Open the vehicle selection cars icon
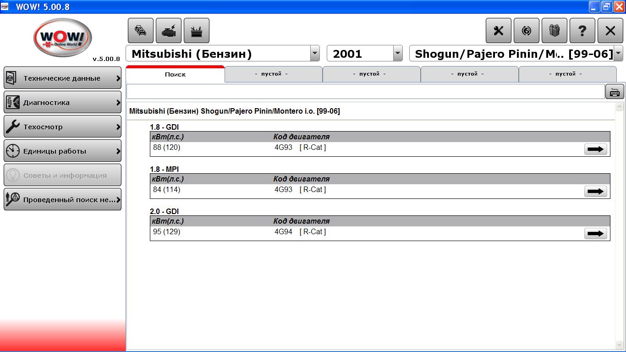 pyautogui.click(x=141, y=31)
